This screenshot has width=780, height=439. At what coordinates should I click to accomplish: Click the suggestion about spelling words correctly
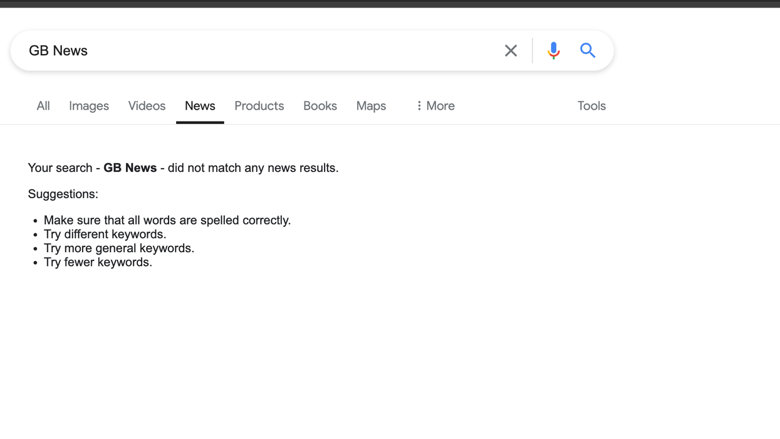pos(167,220)
